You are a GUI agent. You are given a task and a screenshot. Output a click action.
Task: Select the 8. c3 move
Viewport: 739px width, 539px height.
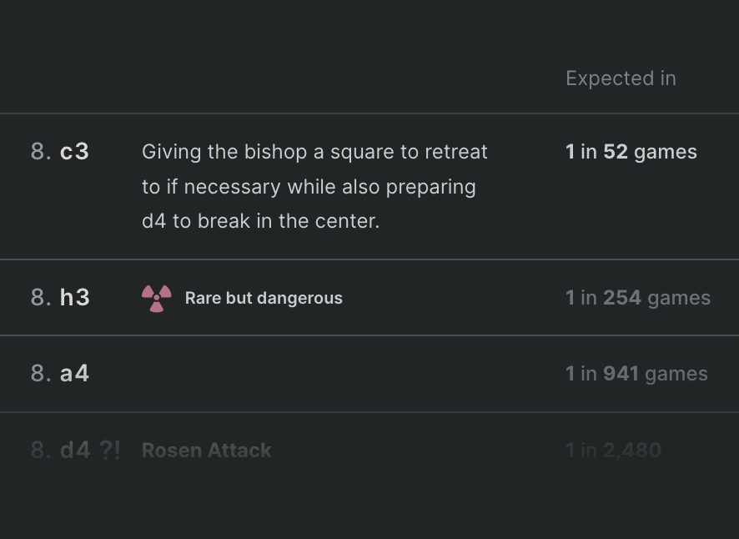tap(60, 152)
